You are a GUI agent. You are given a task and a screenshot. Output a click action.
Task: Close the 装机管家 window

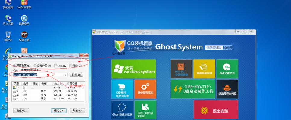click(251, 31)
